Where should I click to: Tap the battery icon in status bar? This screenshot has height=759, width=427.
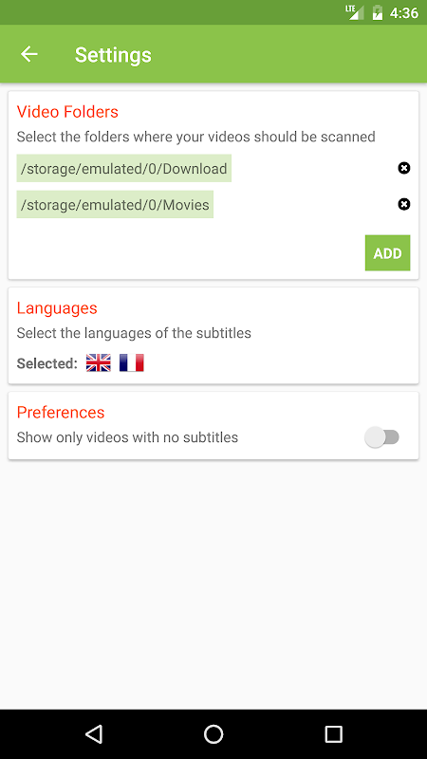[378, 12]
